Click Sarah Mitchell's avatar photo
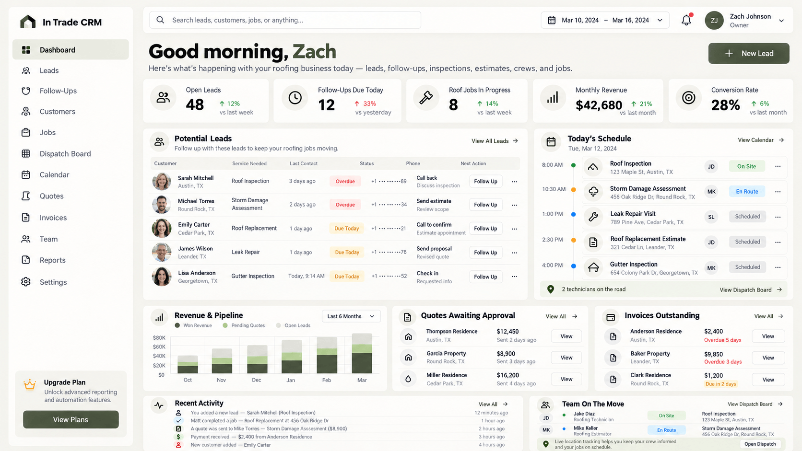The width and height of the screenshot is (802, 451). click(x=162, y=182)
